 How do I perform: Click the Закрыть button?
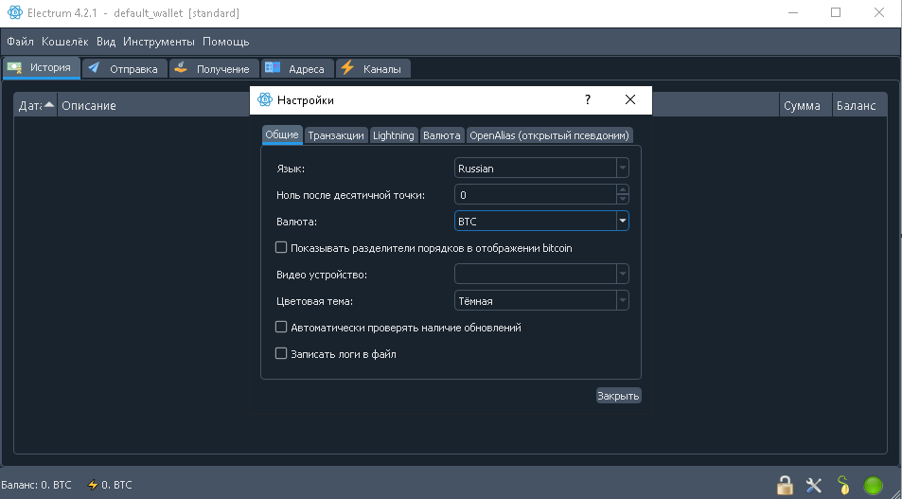point(618,396)
